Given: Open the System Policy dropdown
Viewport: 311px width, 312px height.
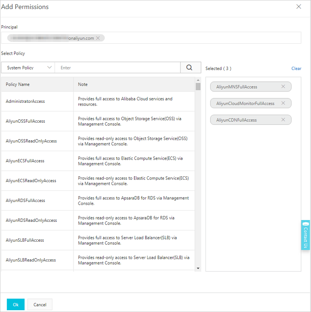Looking at the screenshot, I should click(x=28, y=68).
